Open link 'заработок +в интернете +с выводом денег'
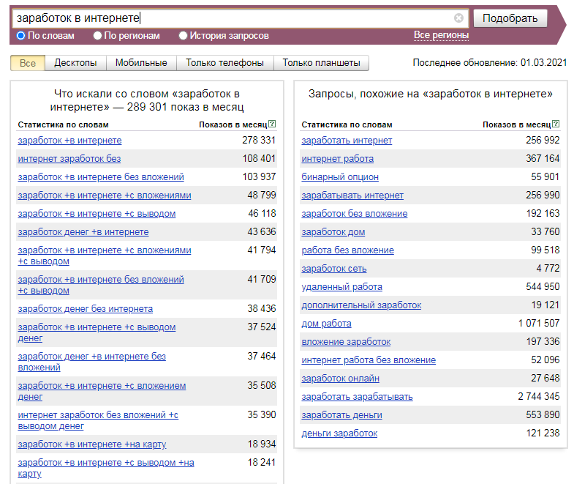 97,332
